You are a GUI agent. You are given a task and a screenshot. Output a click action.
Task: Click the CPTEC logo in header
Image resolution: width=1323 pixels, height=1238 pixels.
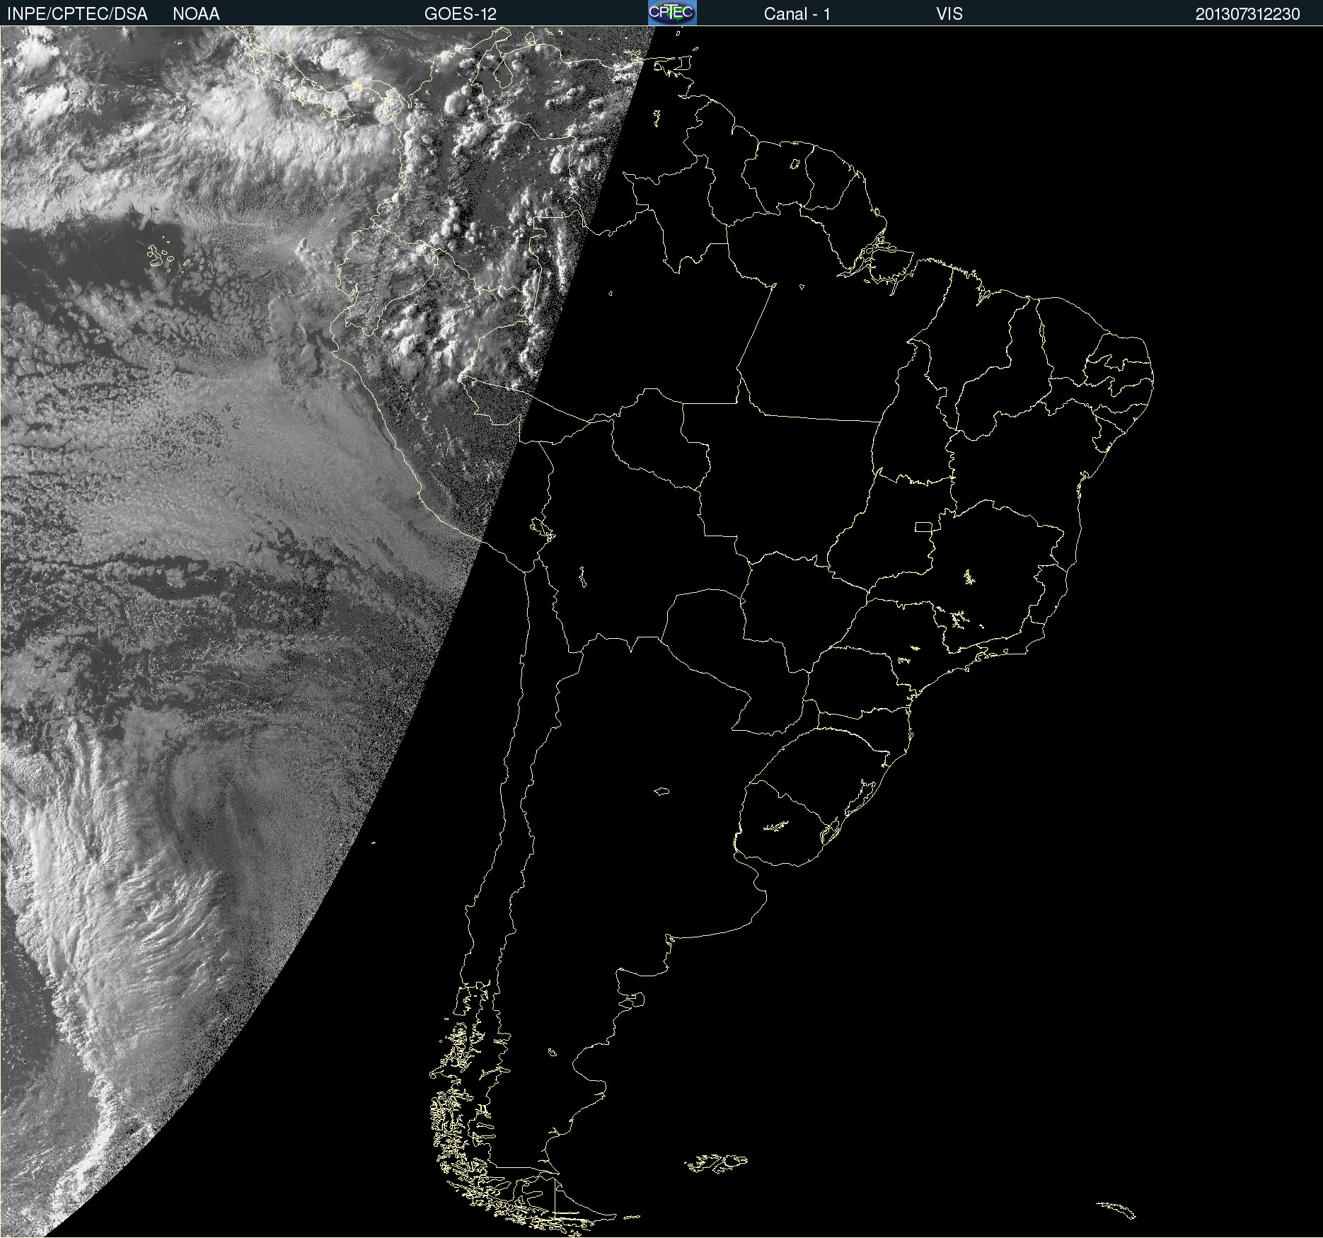tap(672, 13)
